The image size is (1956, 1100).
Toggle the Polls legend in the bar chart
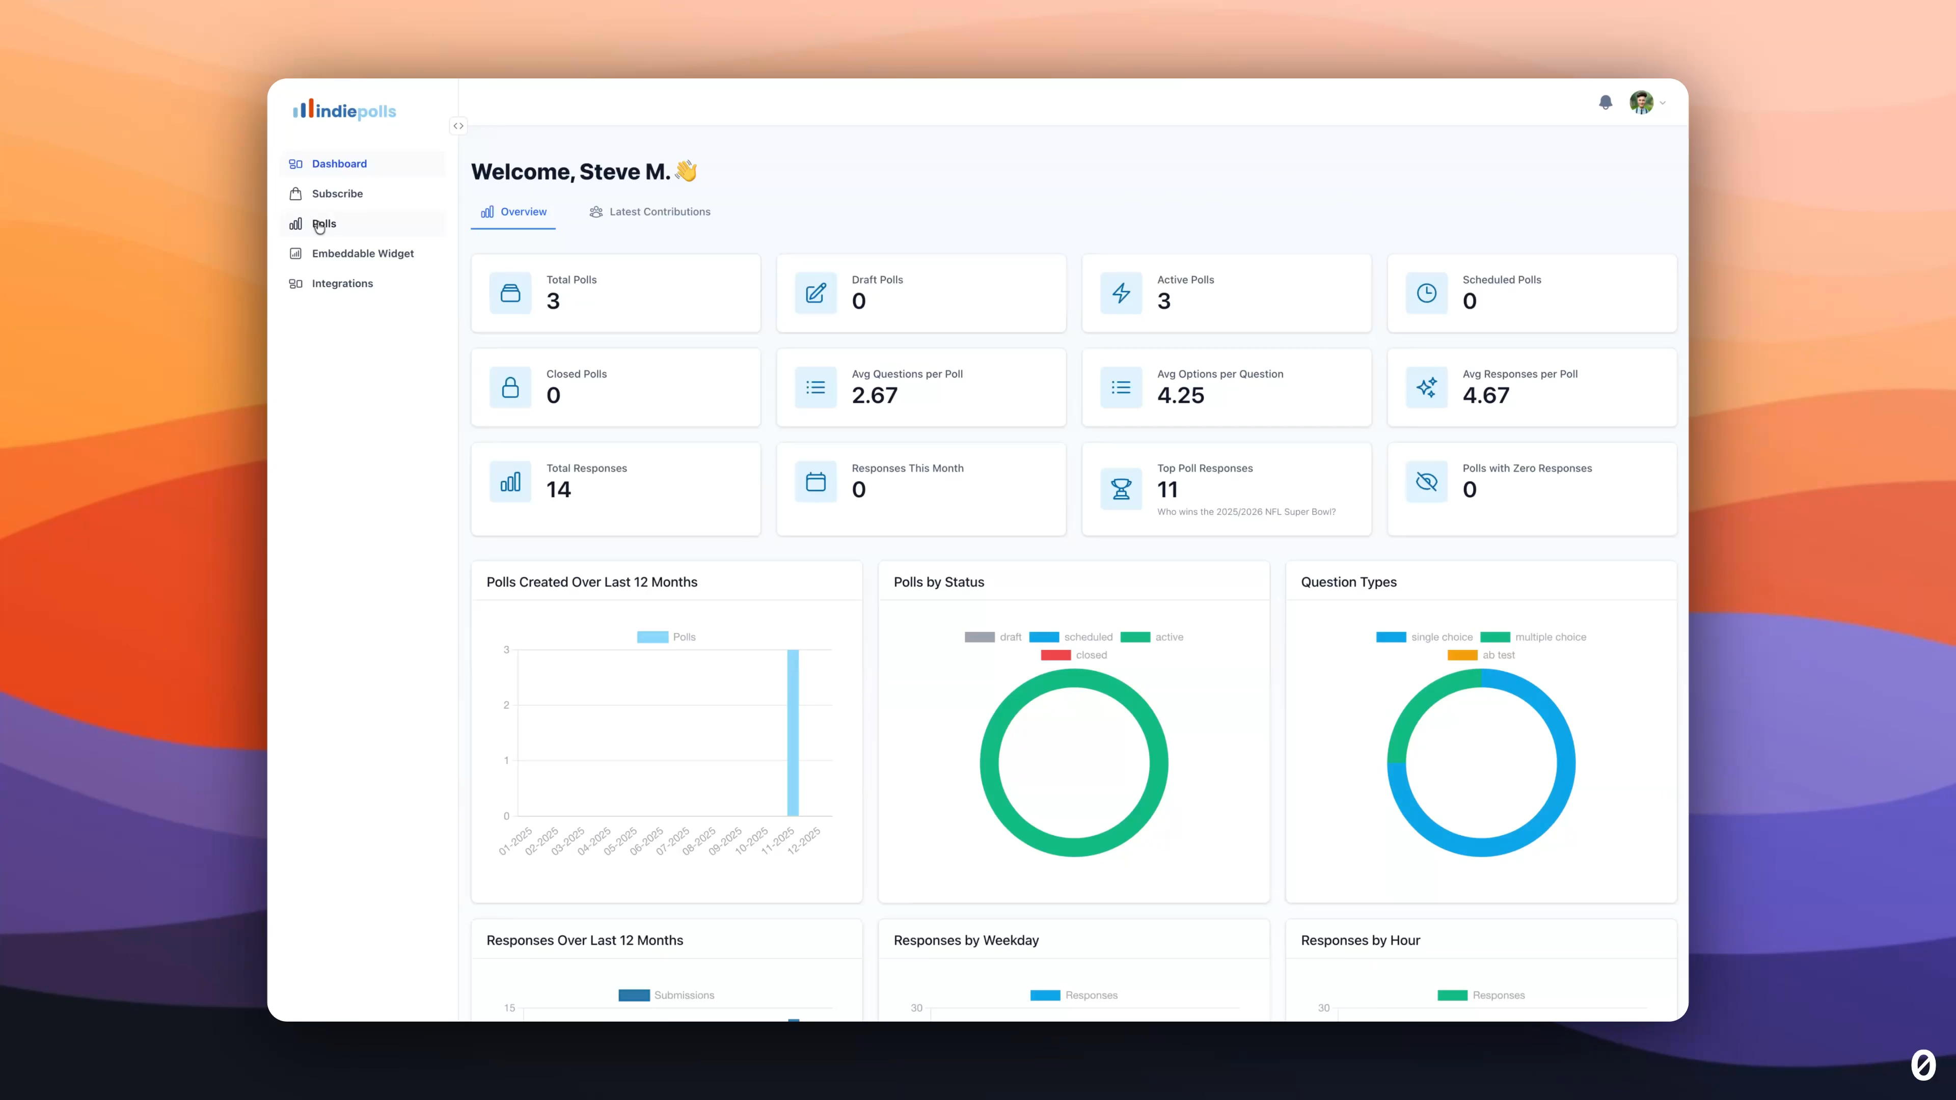pyautogui.click(x=666, y=637)
